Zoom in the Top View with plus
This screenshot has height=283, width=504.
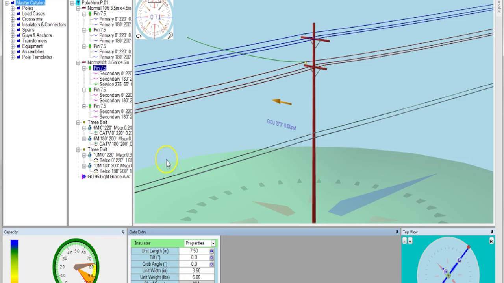(x=410, y=241)
